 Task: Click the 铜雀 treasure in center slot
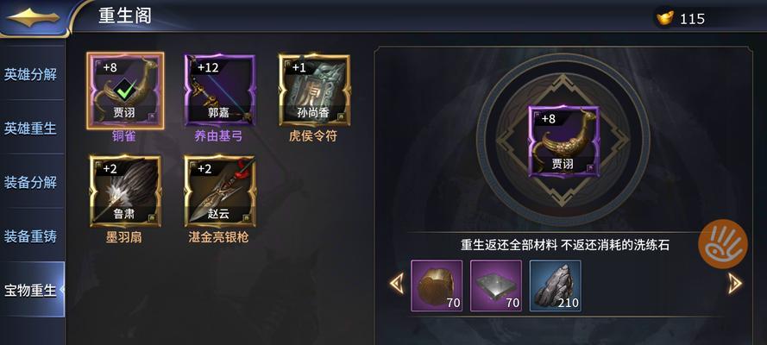point(563,141)
